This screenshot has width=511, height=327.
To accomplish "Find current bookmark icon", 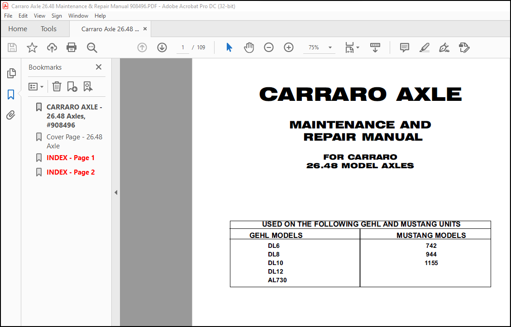I will point(88,86).
